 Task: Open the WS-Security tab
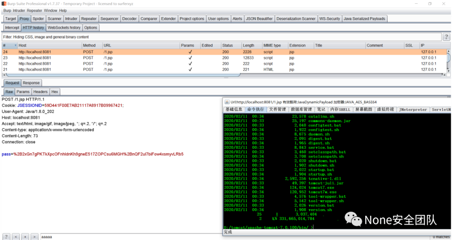coord(329,19)
